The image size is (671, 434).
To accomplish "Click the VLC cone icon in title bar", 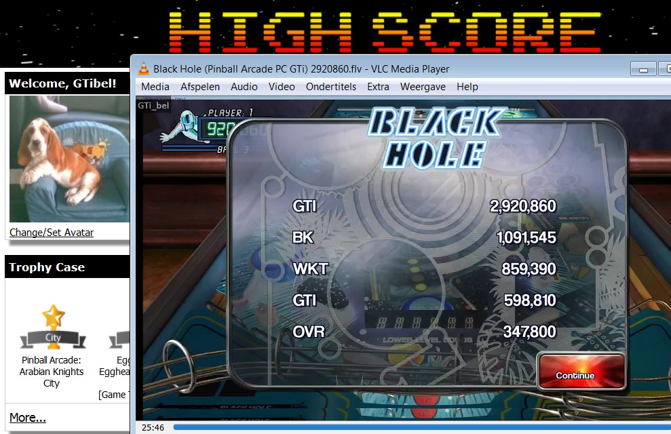I will click(x=145, y=69).
